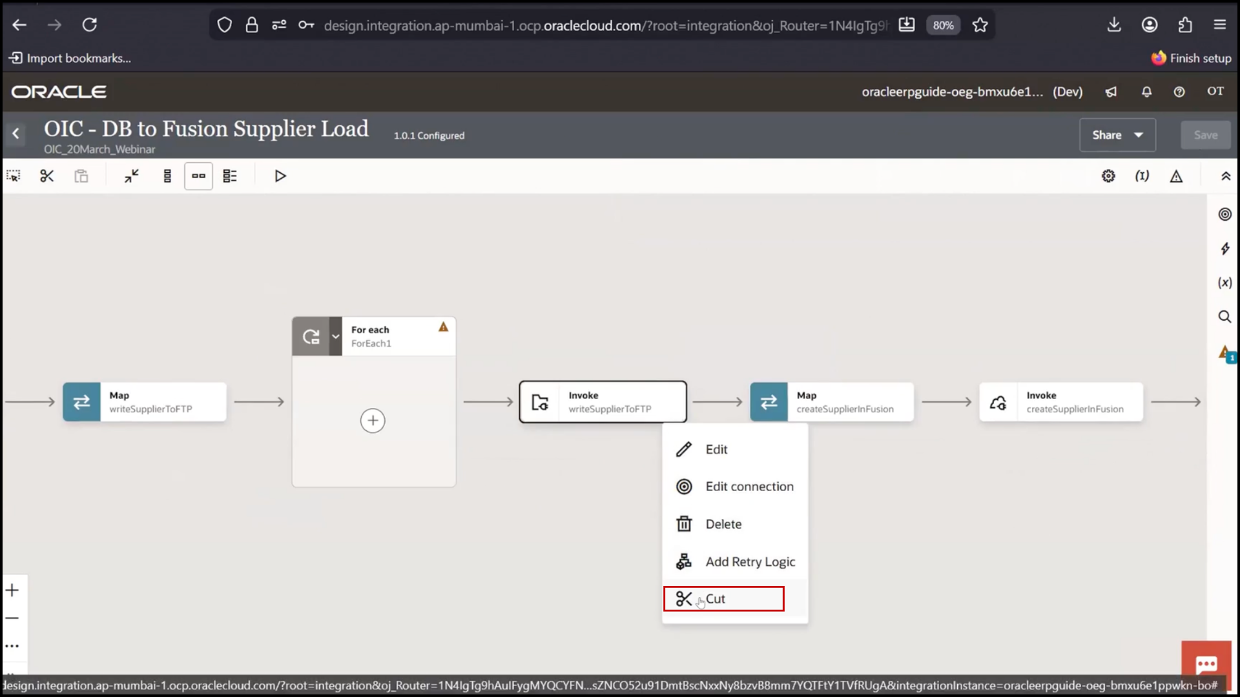Zoom in canvas with plus button

point(12,590)
